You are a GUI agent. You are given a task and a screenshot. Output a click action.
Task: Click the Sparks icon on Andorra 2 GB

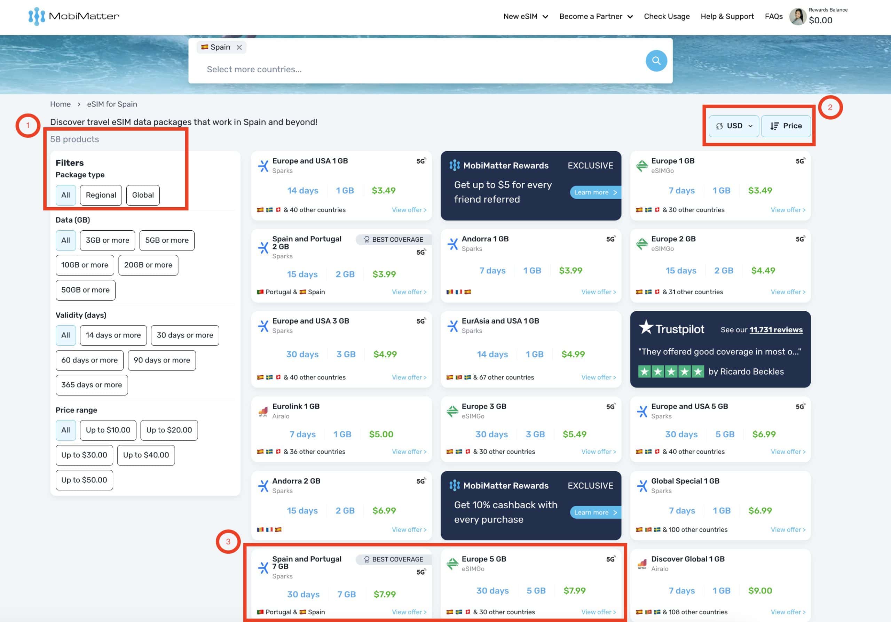tap(263, 486)
